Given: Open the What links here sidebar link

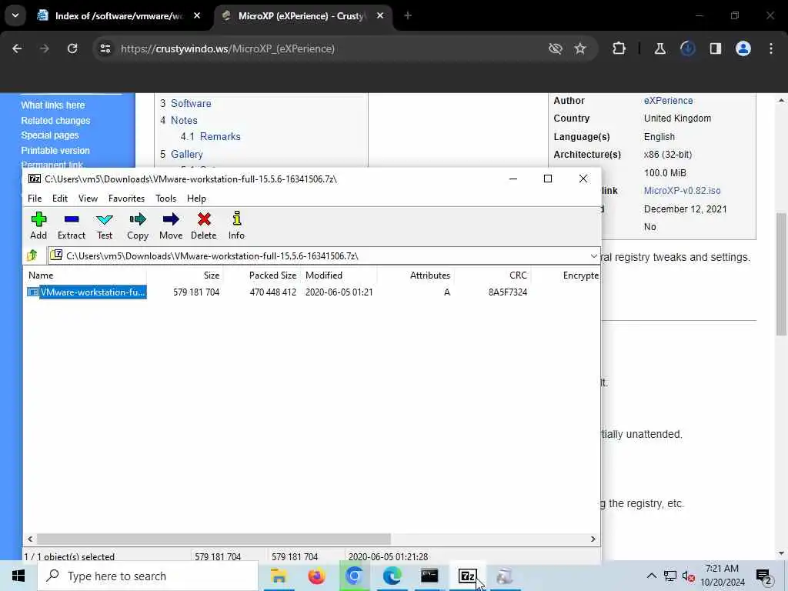Looking at the screenshot, I should coord(53,105).
